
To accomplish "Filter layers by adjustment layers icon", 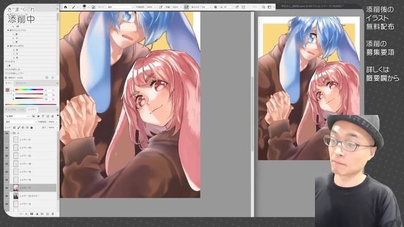I will pyautogui.click(x=38, y=116).
